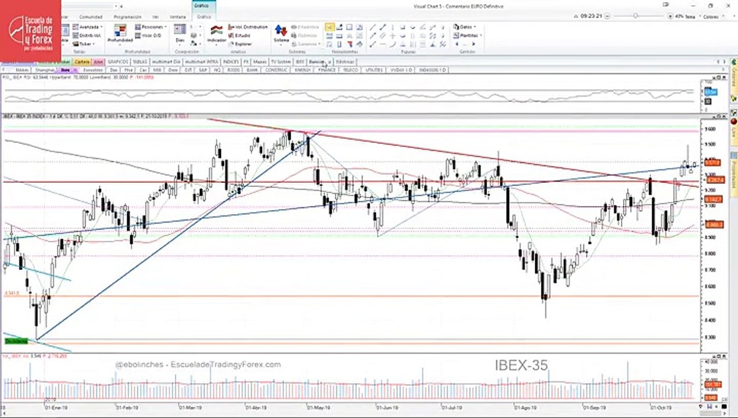Select the UTILITIES chart tab
738x418 pixels.
[374, 70]
